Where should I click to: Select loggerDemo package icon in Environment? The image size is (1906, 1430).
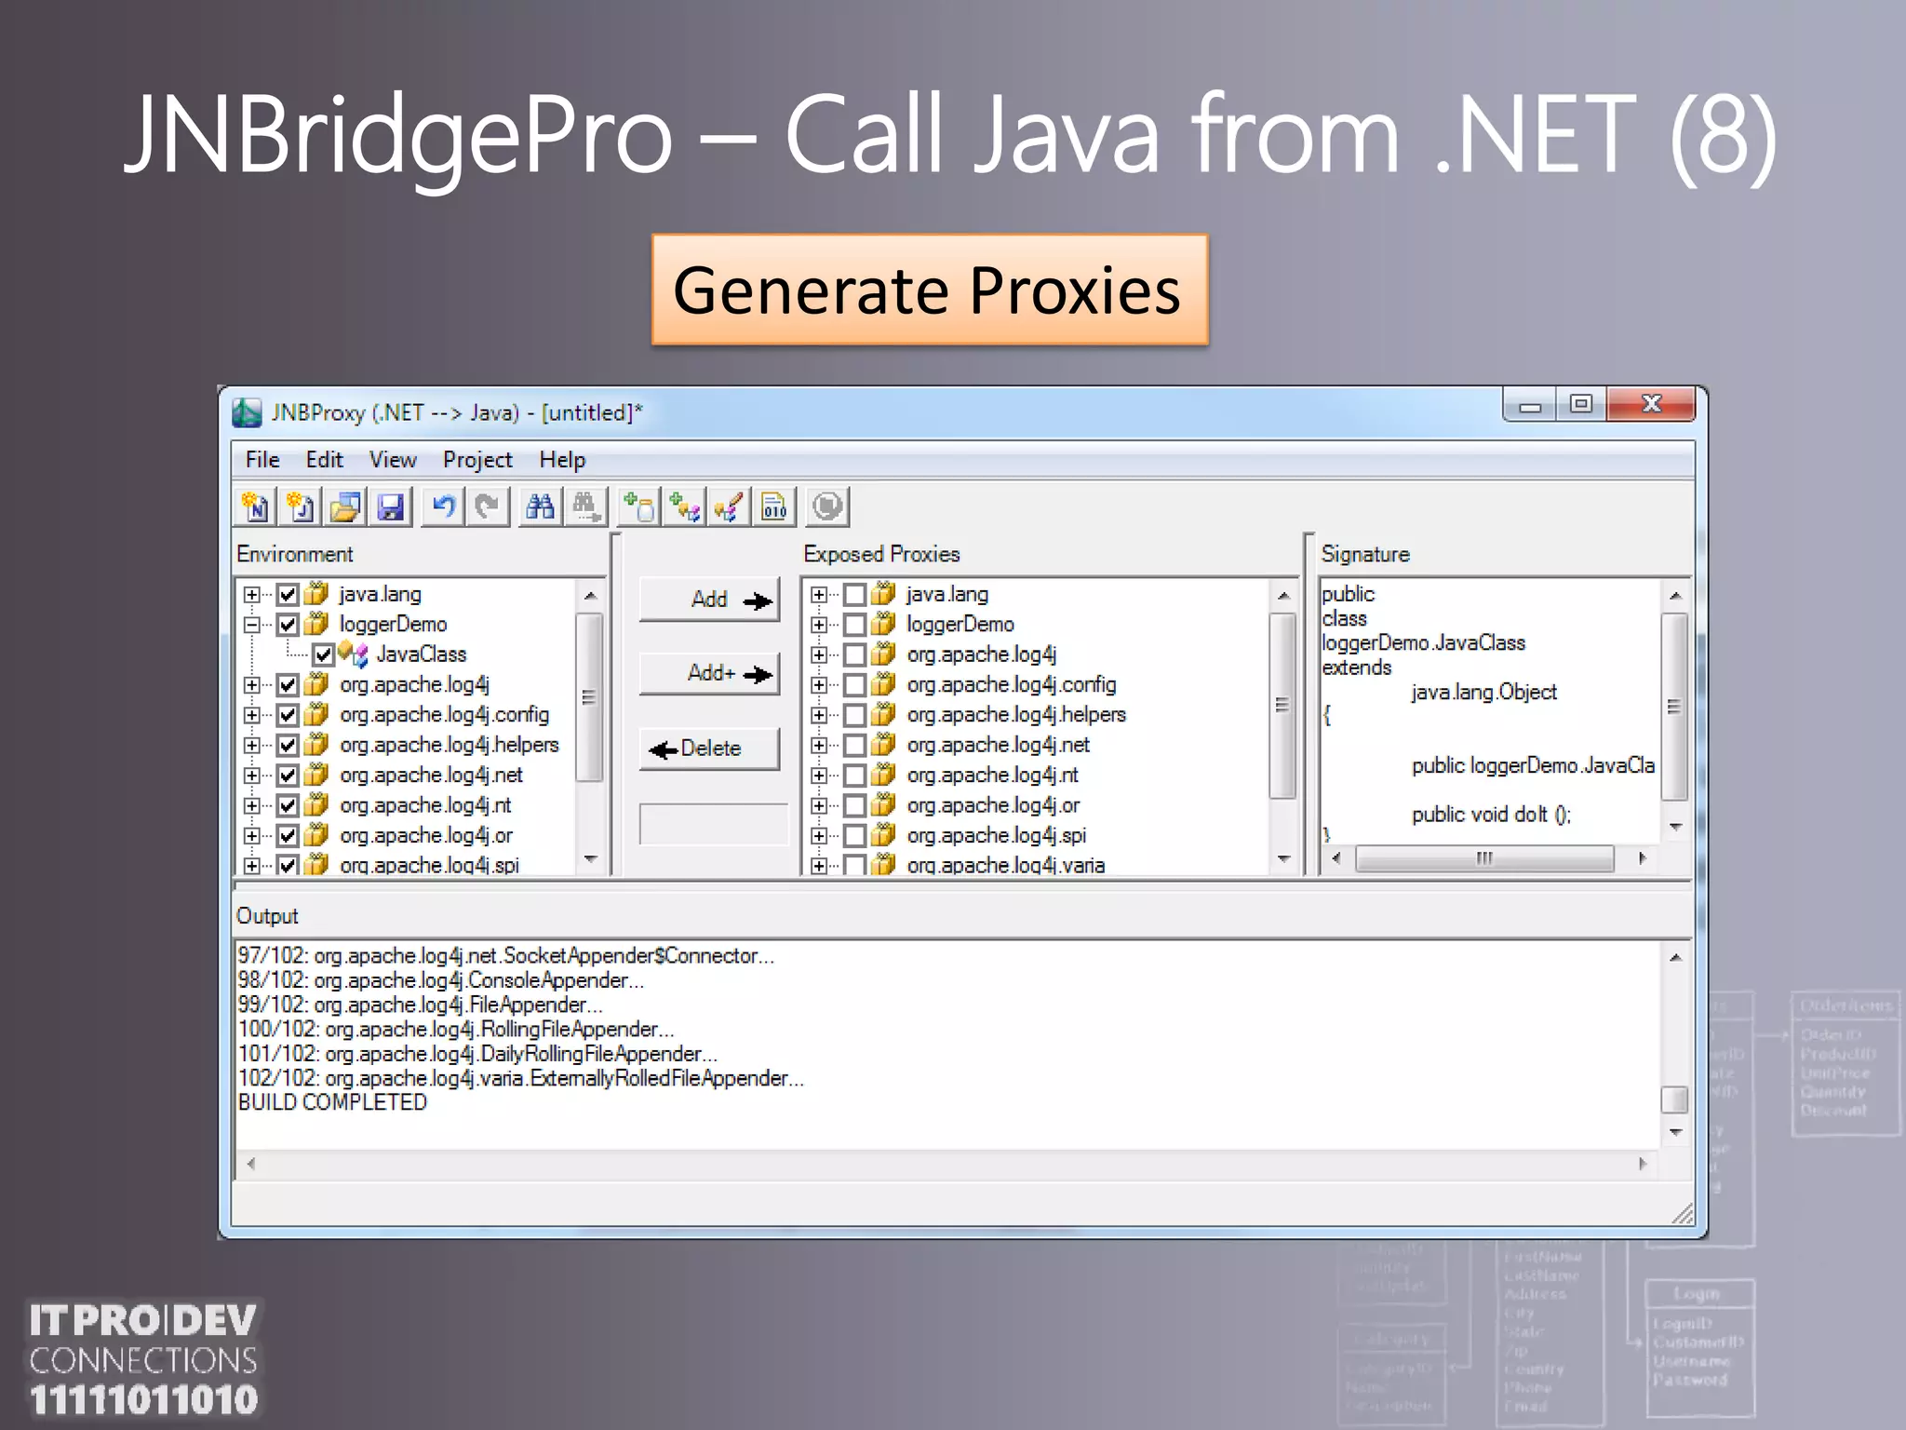pos(317,623)
